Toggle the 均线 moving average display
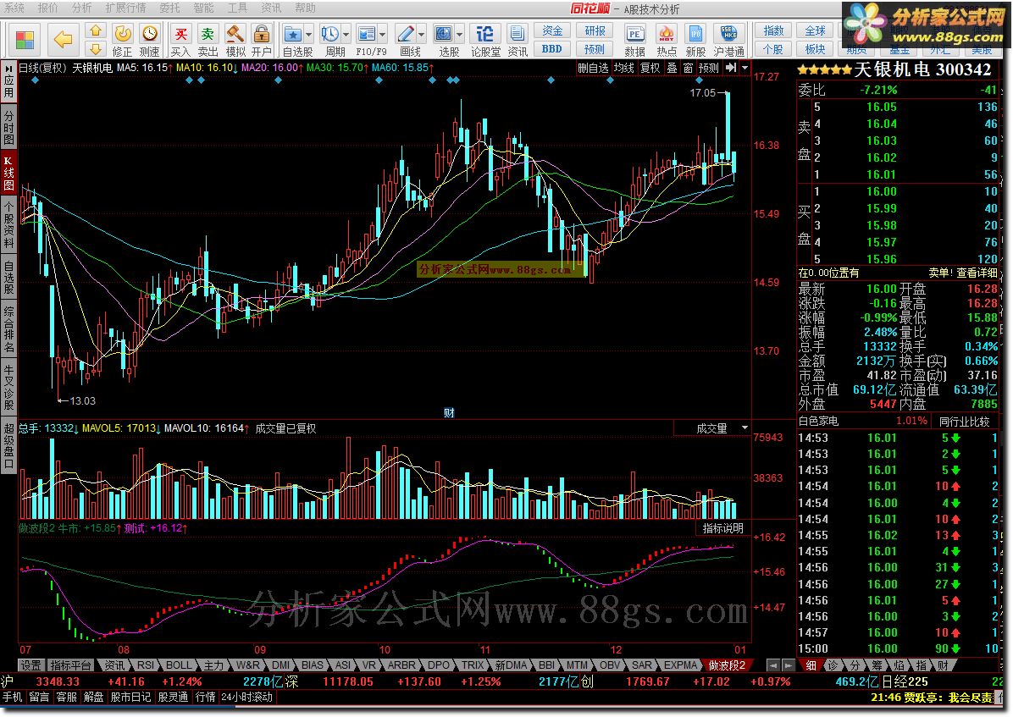This screenshot has height=717, width=1013. pyautogui.click(x=623, y=67)
